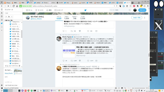
Task: Open the History clock panel icon
Action: (2, 20)
